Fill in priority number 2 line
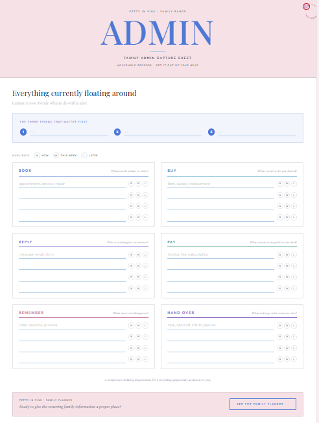 point(163,132)
